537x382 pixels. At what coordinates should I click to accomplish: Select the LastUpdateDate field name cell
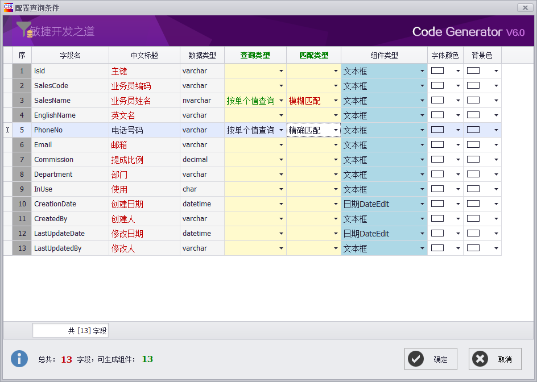point(70,234)
